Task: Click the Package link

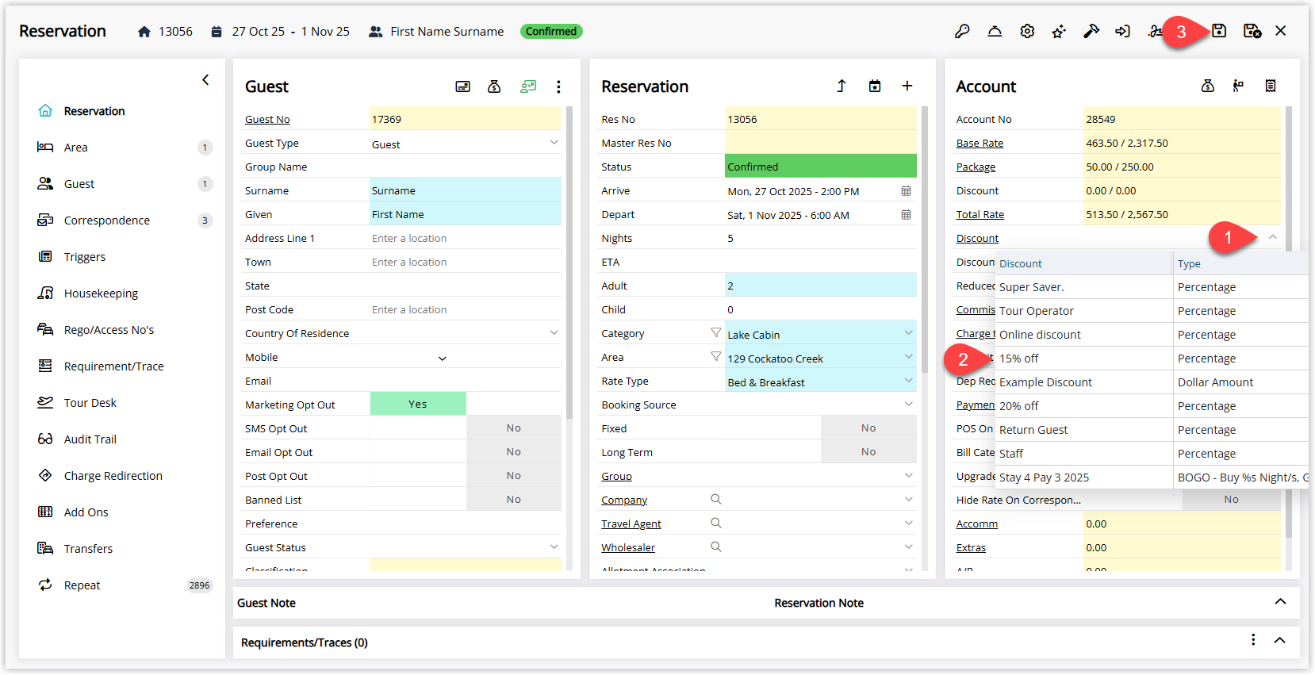Action: pyautogui.click(x=976, y=167)
